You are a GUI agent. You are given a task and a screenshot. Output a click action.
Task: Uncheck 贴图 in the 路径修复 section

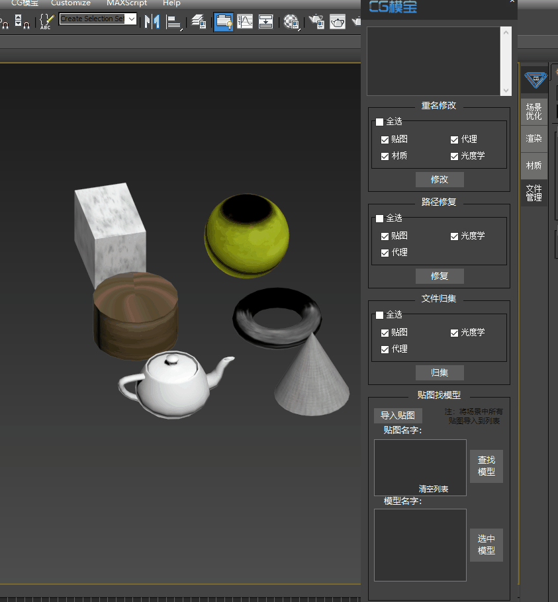(x=384, y=236)
